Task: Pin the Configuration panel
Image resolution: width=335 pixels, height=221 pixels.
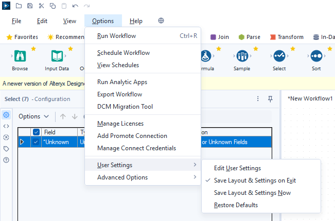Action: 270,99
